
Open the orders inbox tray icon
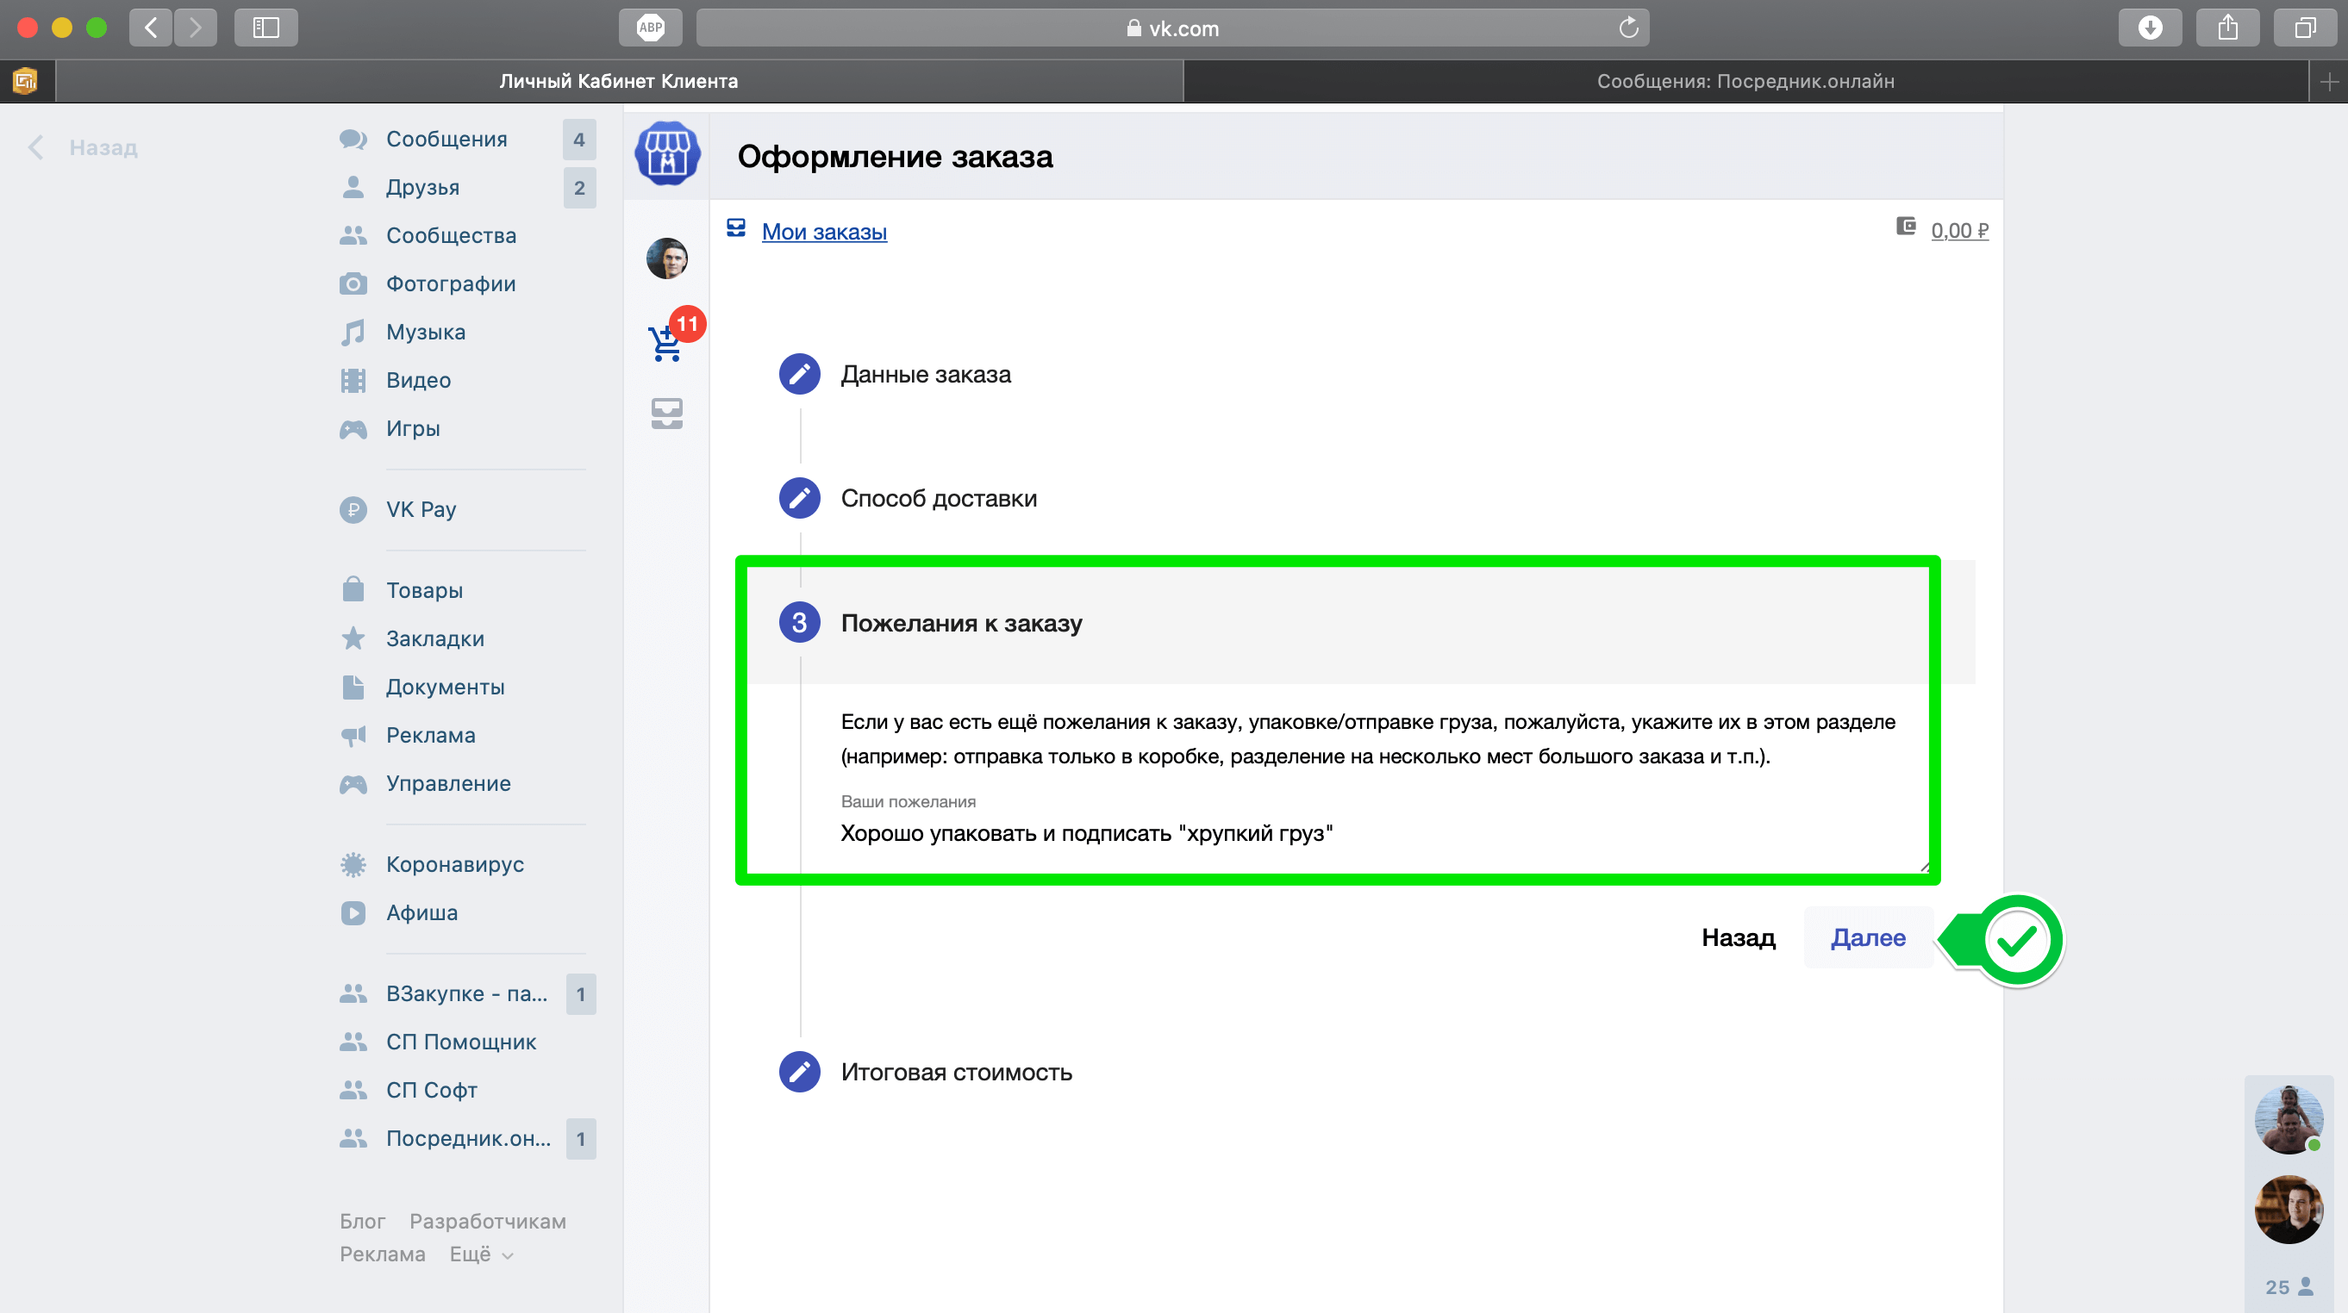(666, 413)
